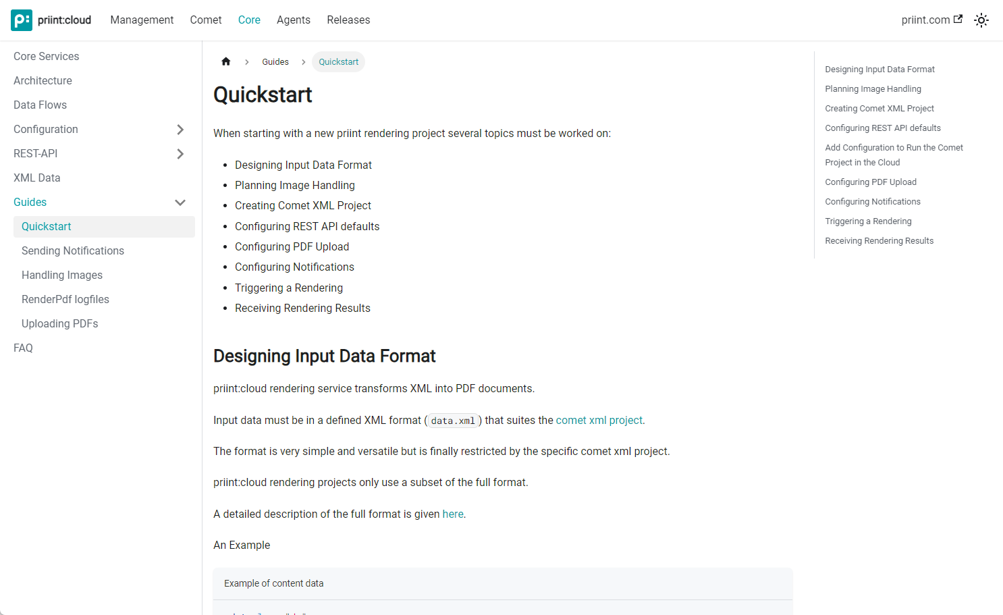Viewport: 1003px width, 615px height.
Task: Expand the Configuration sidebar section
Action: point(180,130)
